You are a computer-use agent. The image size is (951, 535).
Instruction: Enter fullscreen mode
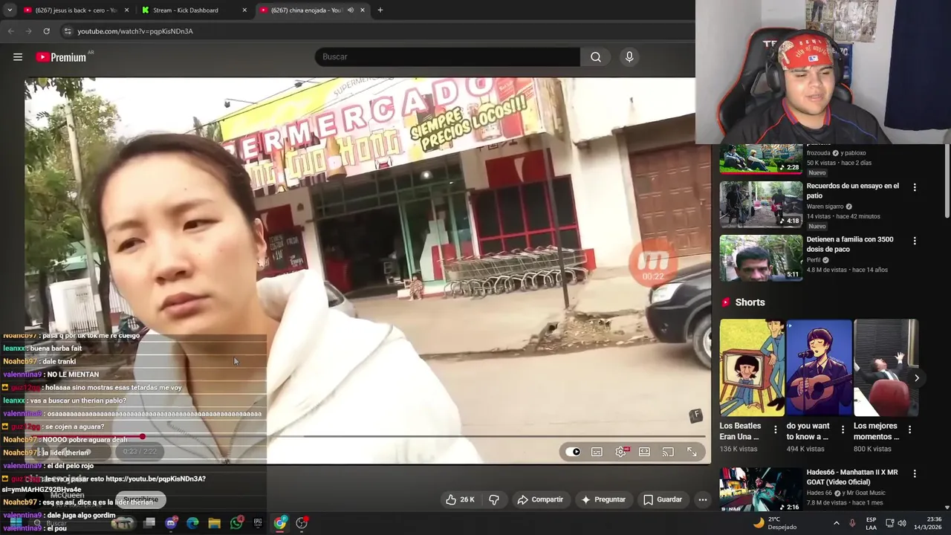click(692, 452)
